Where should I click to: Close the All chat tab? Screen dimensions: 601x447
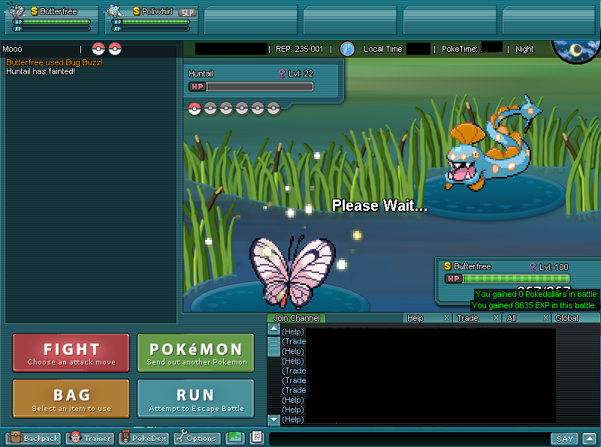545,318
